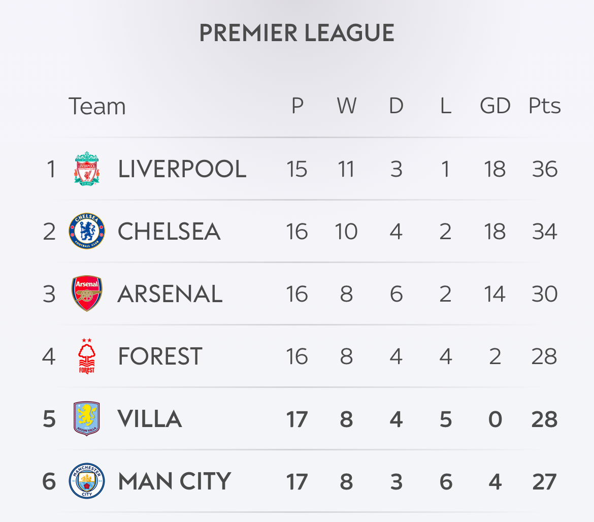This screenshot has height=522, width=594.
Task: Click the Chelsea club crest
Action: pyautogui.click(x=87, y=231)
